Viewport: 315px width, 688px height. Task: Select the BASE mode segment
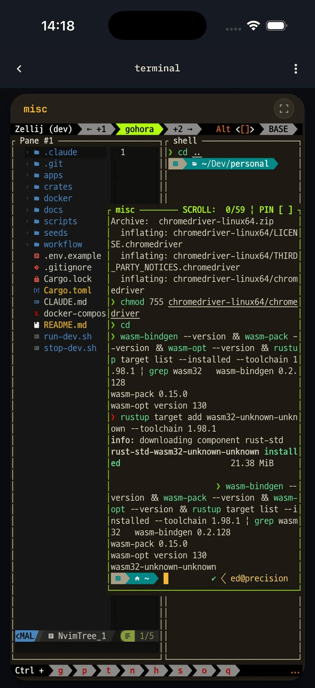pyautogui.click(x=279, y=129)
